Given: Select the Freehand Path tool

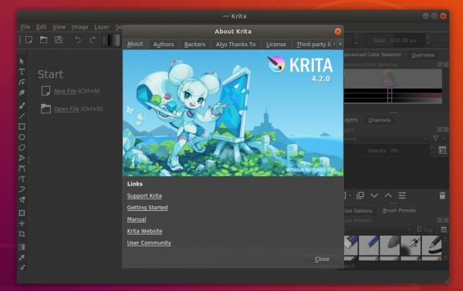Looking at the screenshot, I should (x=22, y=179).
